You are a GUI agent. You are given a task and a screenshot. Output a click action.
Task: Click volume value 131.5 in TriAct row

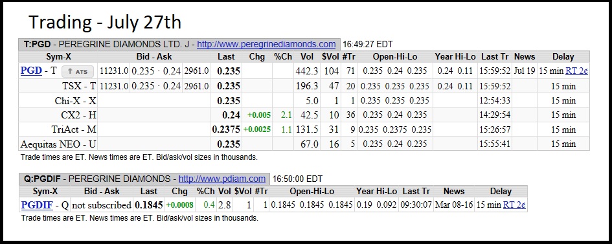pos(307,129)
